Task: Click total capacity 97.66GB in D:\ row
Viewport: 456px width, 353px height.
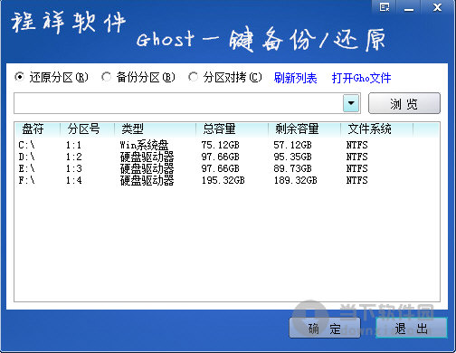Action: point(220,157)
